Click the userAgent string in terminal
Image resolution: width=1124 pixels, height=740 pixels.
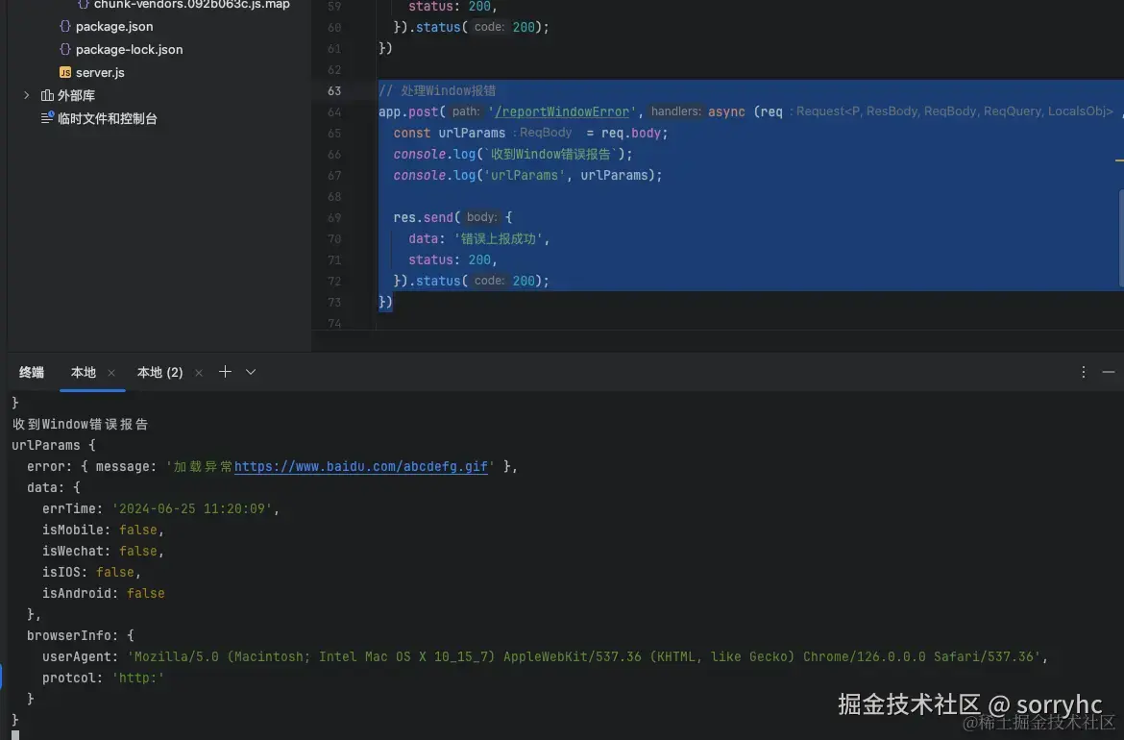click(583, 656)
